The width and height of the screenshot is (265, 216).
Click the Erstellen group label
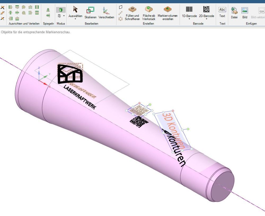pyautogui.click(x=148, y=24)
